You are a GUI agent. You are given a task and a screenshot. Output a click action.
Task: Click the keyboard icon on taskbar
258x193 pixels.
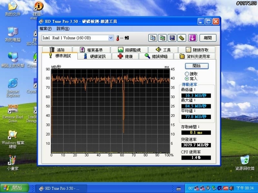(179, 189)
